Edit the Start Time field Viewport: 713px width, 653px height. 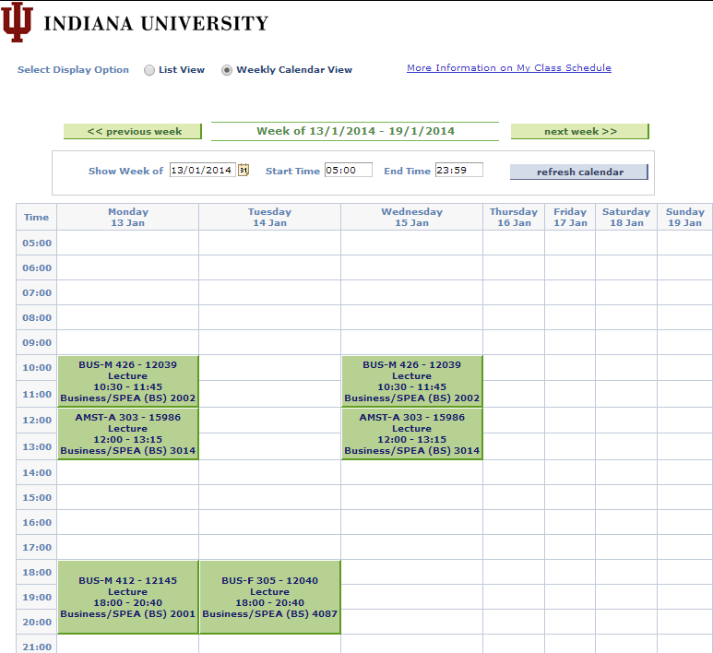349,170
